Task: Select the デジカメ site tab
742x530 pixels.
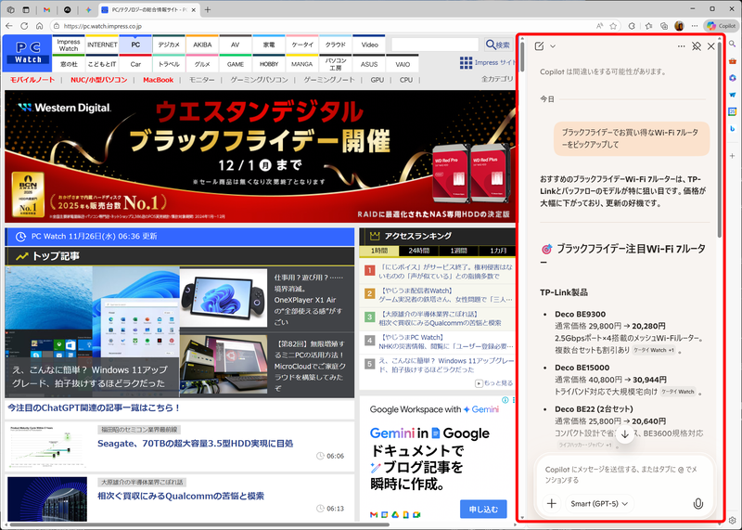Action: [x=169, y=45]
